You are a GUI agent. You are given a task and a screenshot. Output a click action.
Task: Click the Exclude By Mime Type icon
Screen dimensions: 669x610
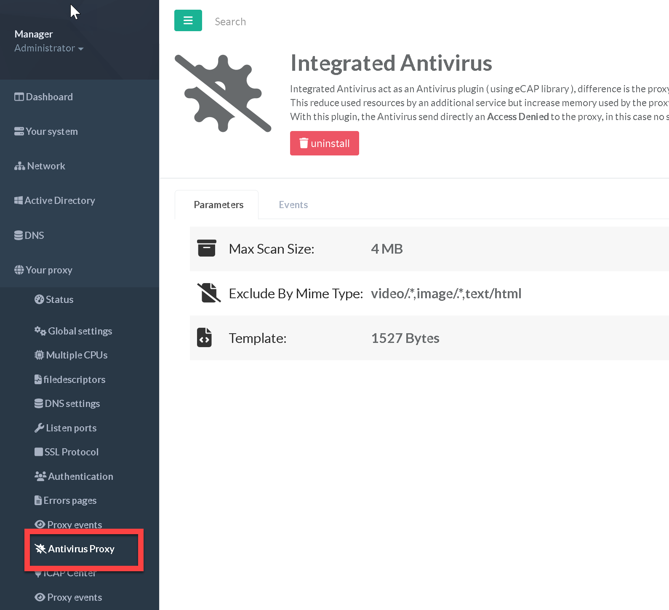coord(208,293)
